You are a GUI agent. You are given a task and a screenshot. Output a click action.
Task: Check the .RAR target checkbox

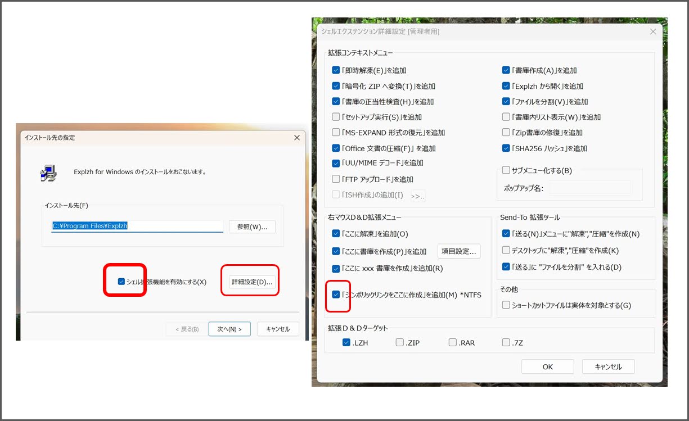click(x=453, y=342)
